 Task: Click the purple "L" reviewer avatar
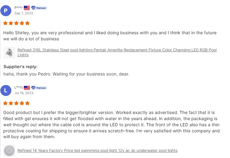(6, 90)
